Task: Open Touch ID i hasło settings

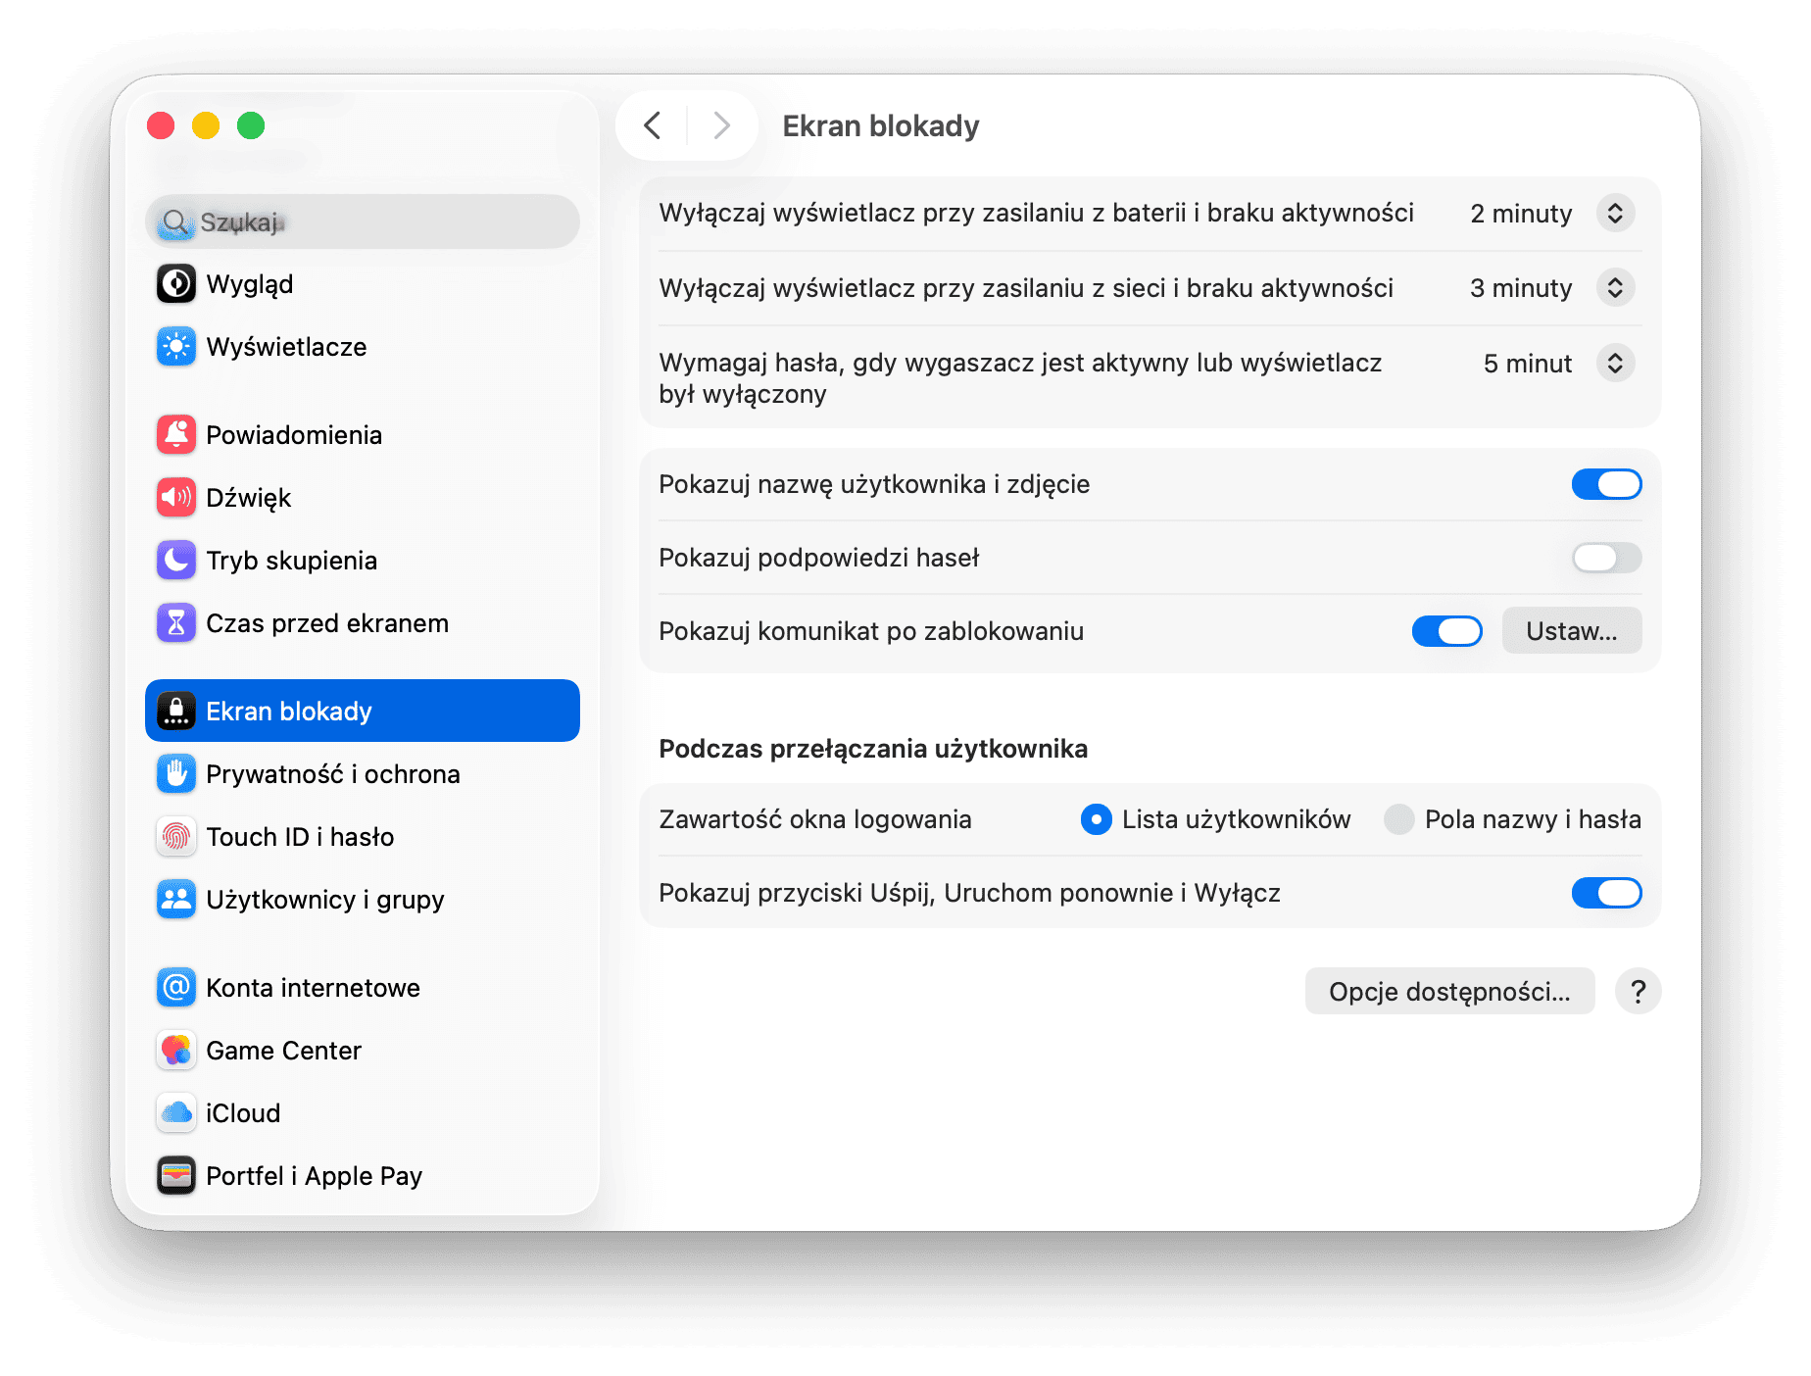Action: [x=176, y=837]
